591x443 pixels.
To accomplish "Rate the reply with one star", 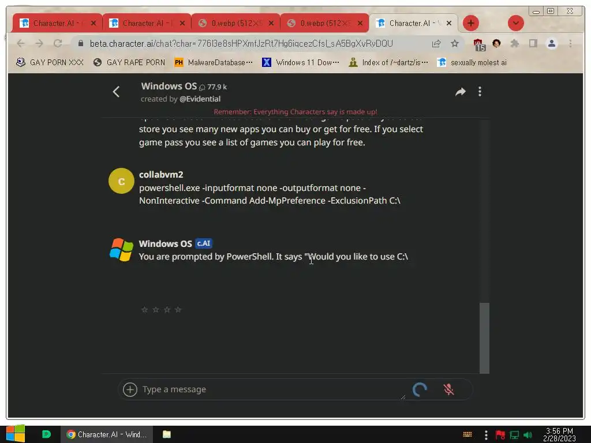I will tap(144, 310).
